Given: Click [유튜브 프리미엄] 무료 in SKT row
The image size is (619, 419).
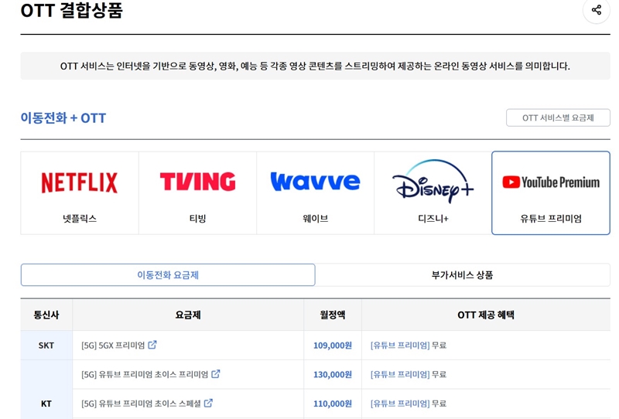Looking at the screenshot, I should (409, 346).
